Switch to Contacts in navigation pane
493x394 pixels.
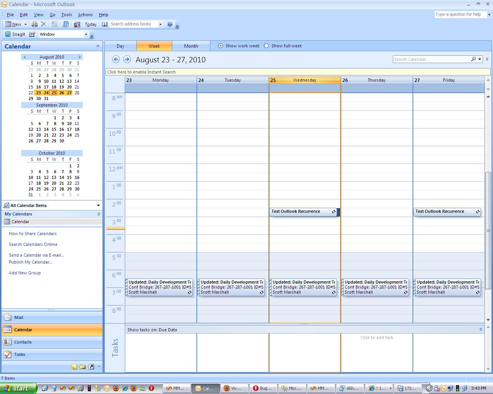click(52, 342)
